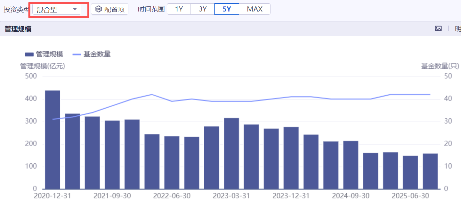The width and height of the screenshot is (461, 208).
Task: Click the bar above 2022-06-30
Action: (172, 163)
